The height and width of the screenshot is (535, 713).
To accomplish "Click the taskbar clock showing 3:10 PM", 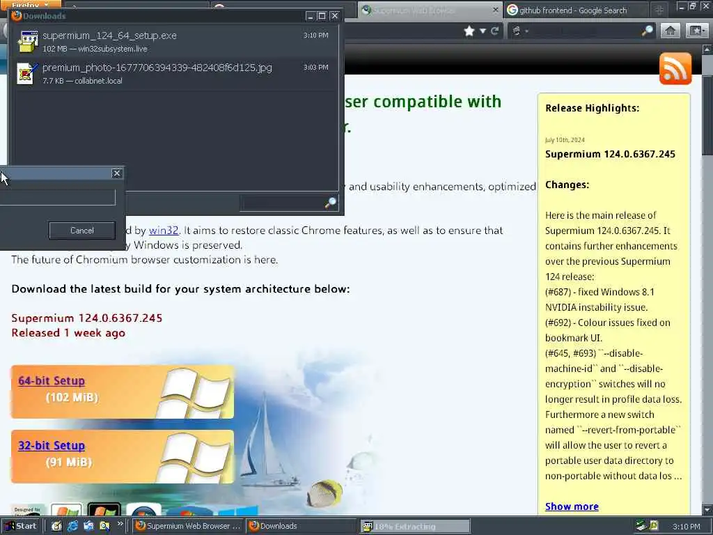I will click(686, 527).
